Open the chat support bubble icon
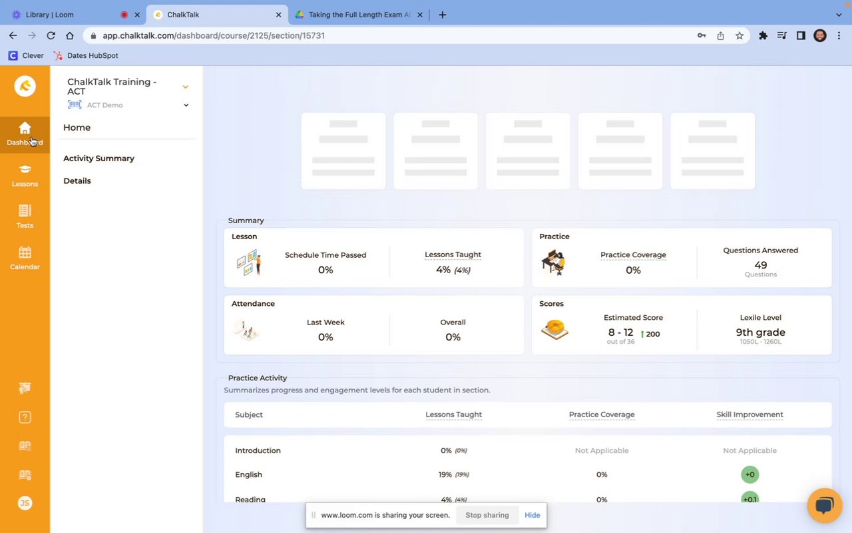The height and width of the screenshot is (533, 852). (825, 506)
